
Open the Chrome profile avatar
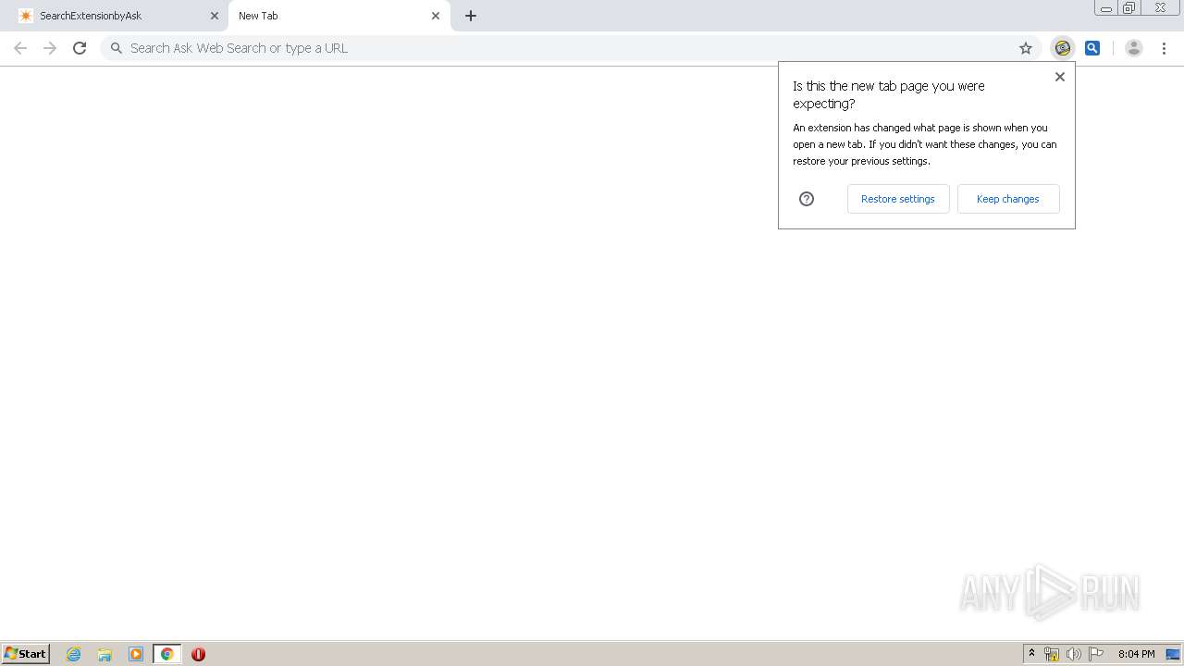click(x=1134, y=48)
